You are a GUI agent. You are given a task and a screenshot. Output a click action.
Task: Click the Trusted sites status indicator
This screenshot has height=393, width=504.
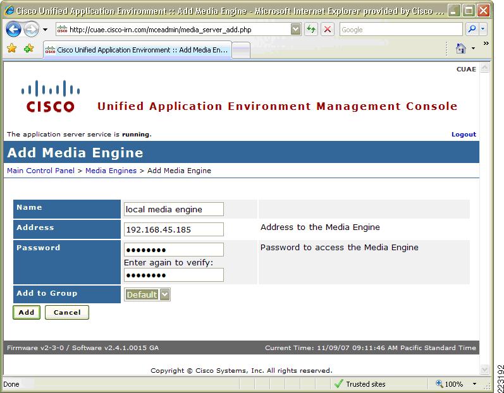coord(360,384)
